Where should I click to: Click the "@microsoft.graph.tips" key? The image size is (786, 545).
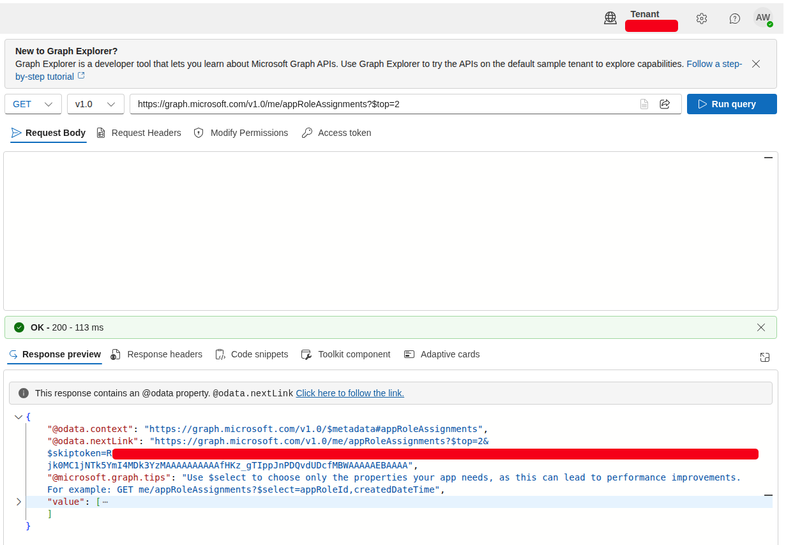pyautogui.click(x=109, y=477)
